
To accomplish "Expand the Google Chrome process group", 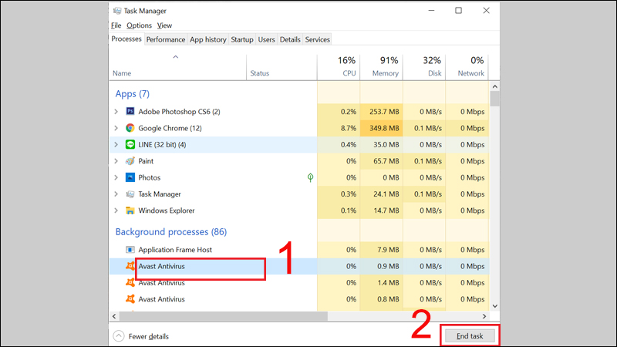I will [x=116, y=128].
